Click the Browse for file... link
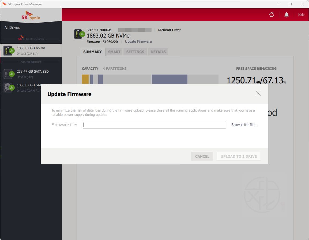This screenshot has height=240, width=309. (x=244, y=125)
